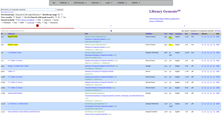Open the OTHERS menu
The width and height of the screenshot is (222, 116).
point(122,3)
